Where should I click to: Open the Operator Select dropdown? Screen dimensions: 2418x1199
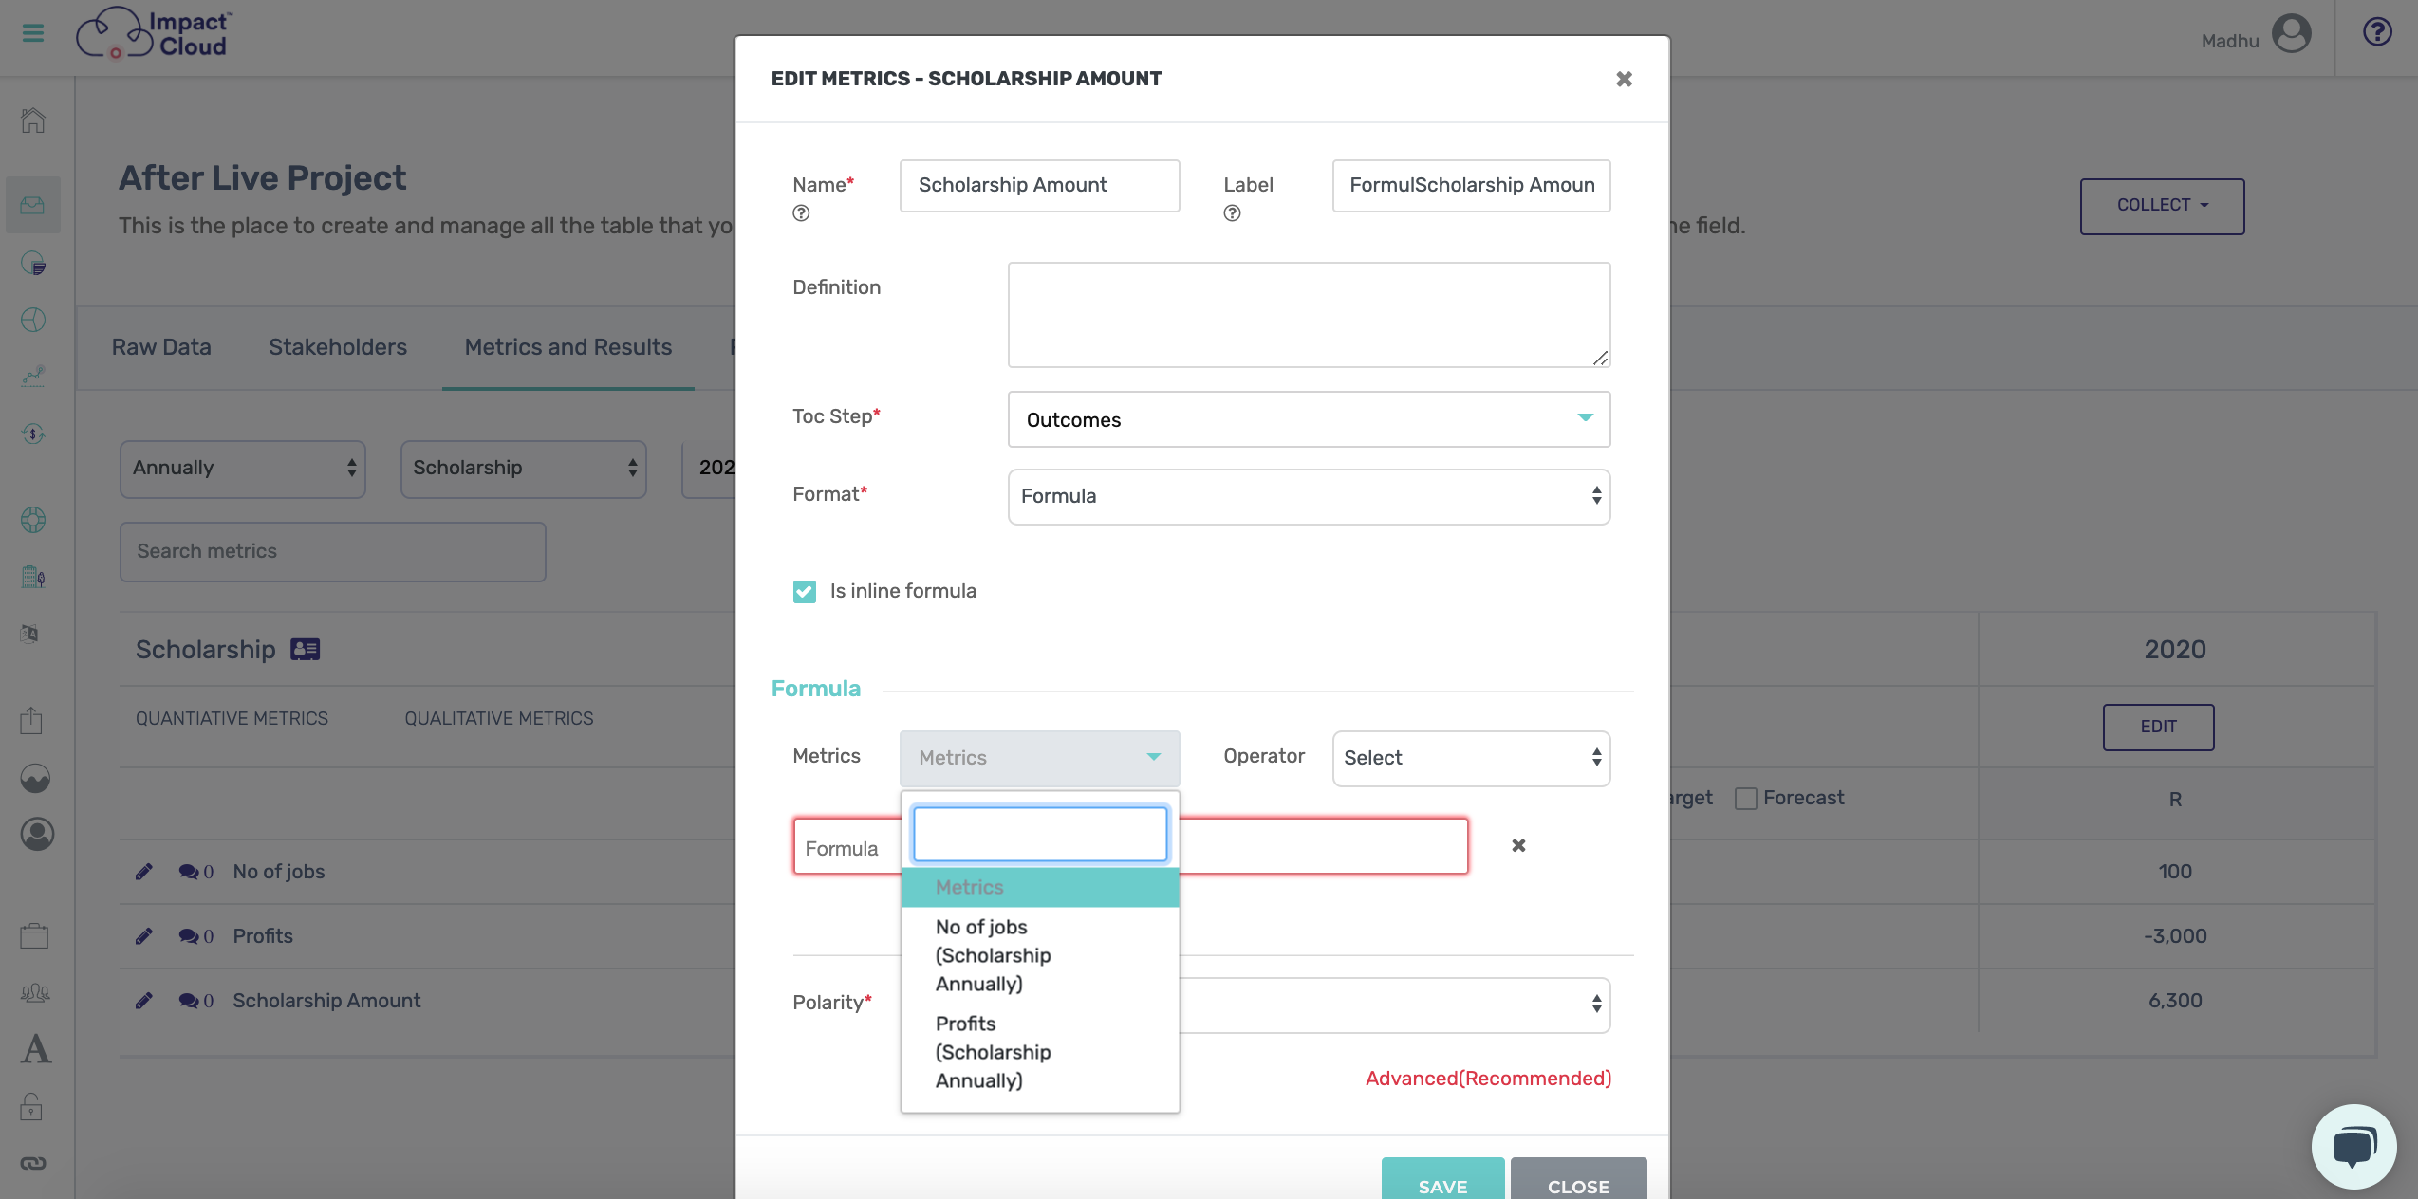(1471, 758)
